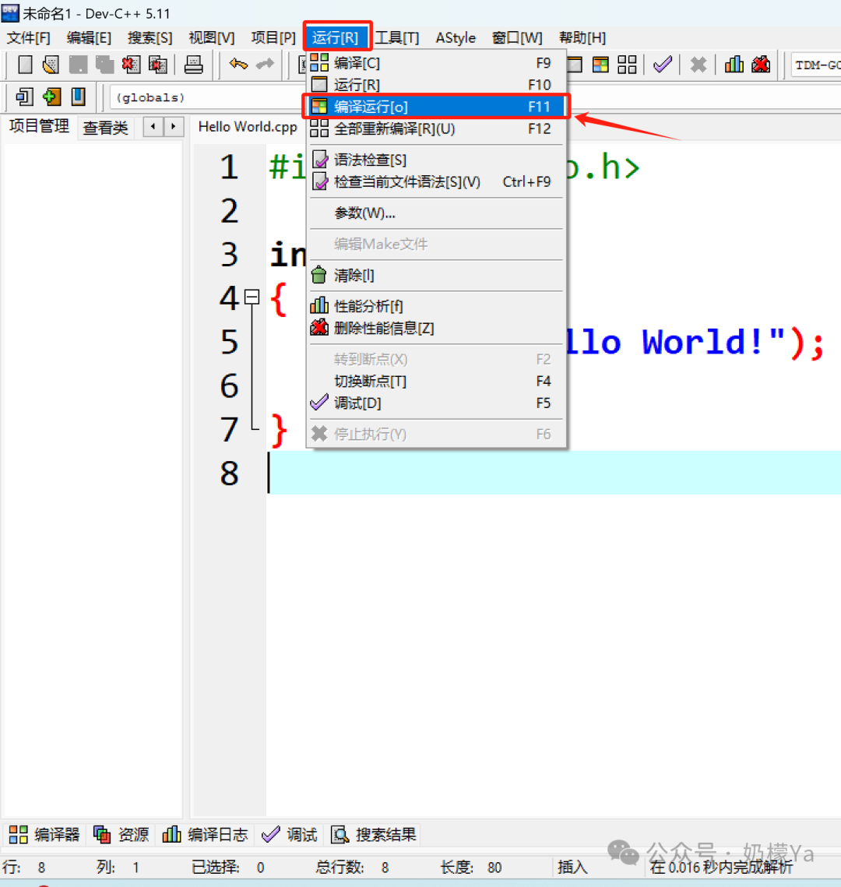
Task: Click the bar chart Profile toolbar icon
Action: pyautogui.click(x=734, y=65)
